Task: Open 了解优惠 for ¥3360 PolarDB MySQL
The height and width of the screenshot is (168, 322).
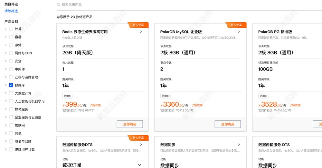Action: point(197,105)
